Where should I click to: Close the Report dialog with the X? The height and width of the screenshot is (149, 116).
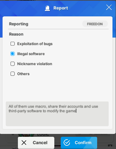[x=109, y=7]
